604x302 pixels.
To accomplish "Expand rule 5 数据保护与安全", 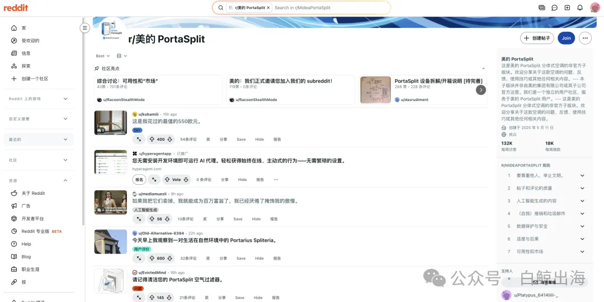I will click(x=582, y=226).
